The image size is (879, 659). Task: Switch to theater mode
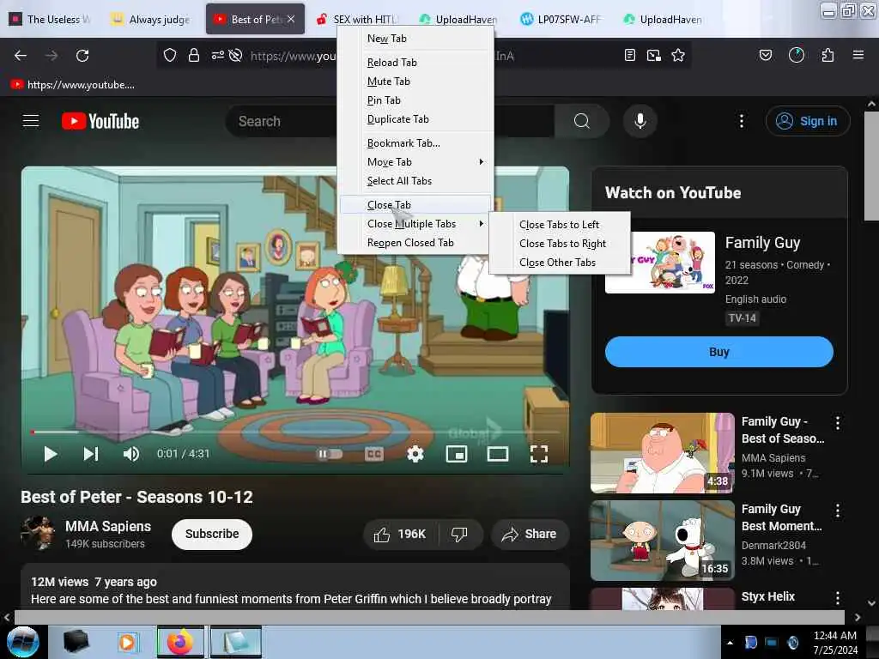pos(498,454)
